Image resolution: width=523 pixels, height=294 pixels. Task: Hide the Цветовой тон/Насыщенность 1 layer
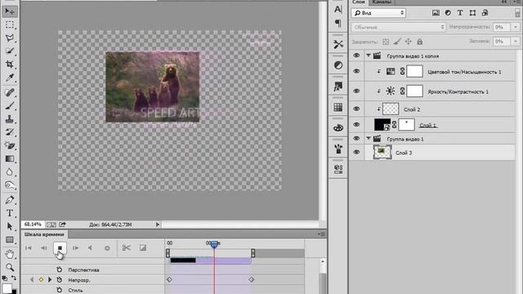tap(356, 71)
